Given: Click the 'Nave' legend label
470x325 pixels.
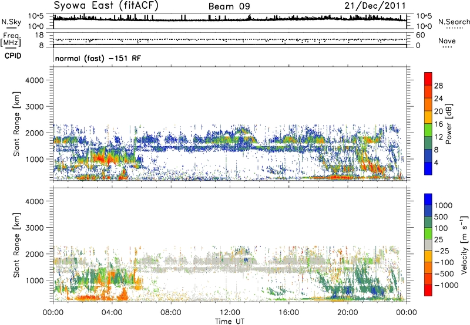Looking at the screenshot, I should pyautogui.click(x=447, y=40).
